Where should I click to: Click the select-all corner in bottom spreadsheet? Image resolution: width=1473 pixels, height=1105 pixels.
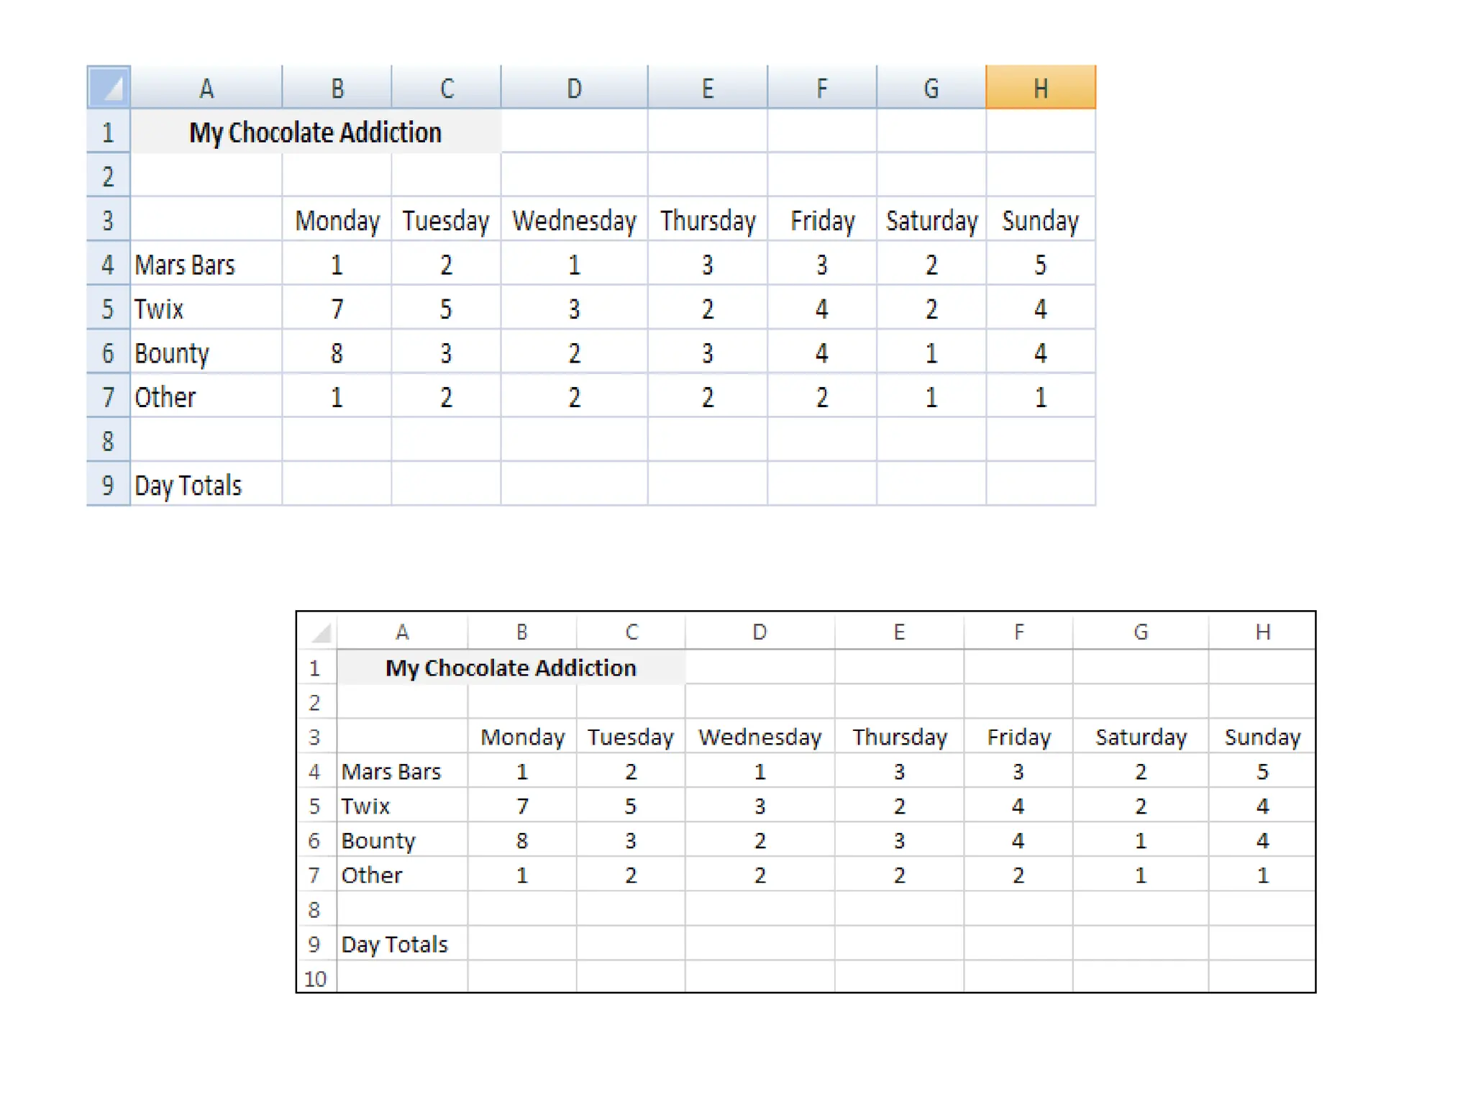(x=317, y=632)
